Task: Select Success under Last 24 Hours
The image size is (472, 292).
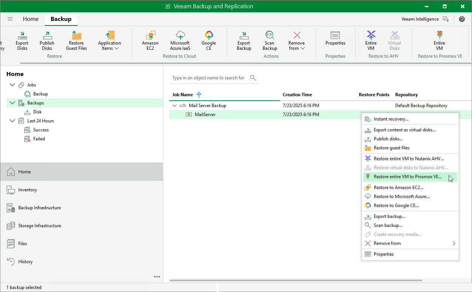Action: pos(41,130)
